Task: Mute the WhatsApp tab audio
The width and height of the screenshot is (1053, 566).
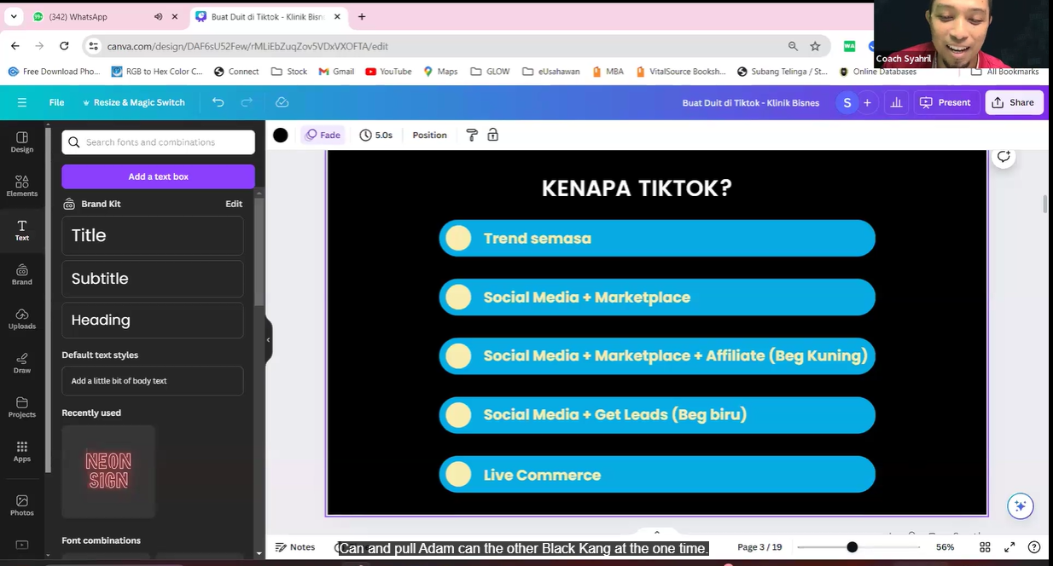Action: tap(158, 17)
